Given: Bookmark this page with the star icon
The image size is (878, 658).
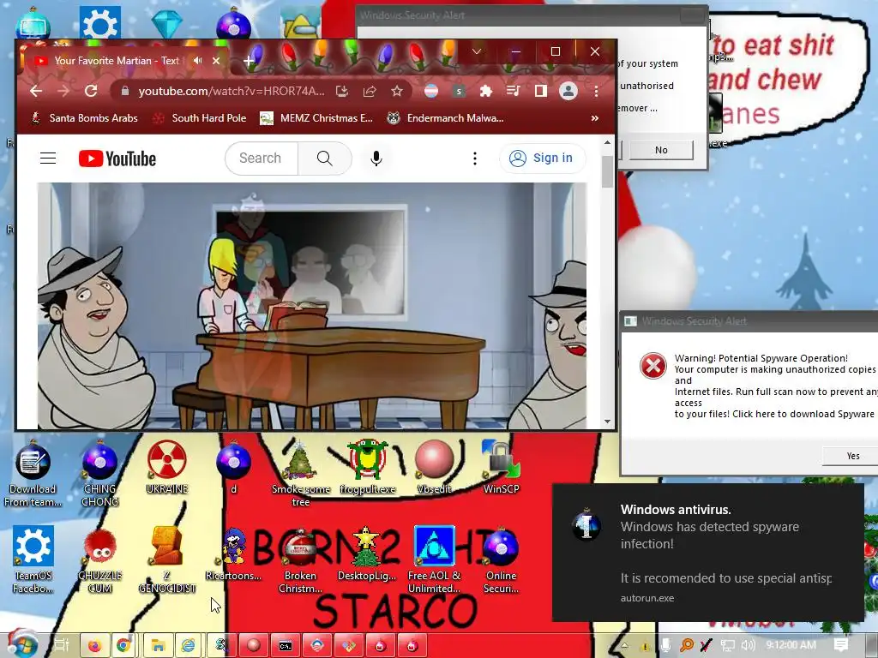Looking at the screenshot, I should point(397,91).
